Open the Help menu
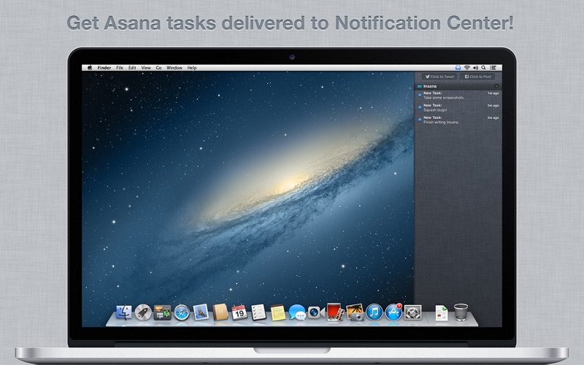 (x=192, y=68)
